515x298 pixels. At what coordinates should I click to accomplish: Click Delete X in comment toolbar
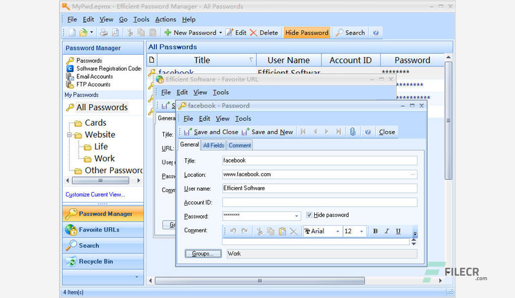tap(294, 232)
